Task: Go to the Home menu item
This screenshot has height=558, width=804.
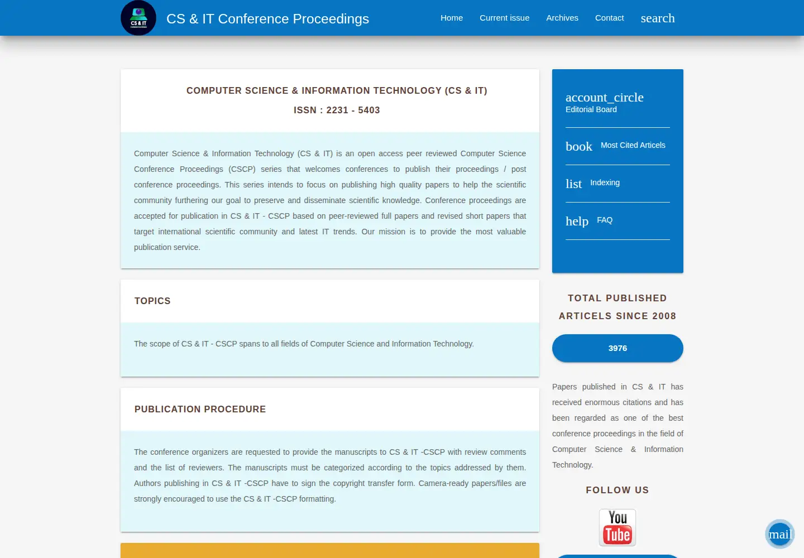Action: tap(452, 18)
